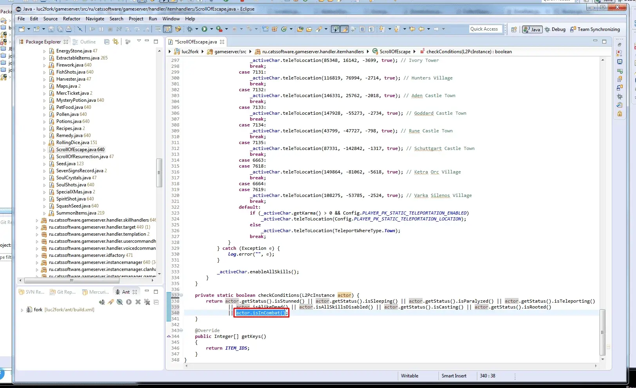Viewport: 636px width, 388px height.
Task: Close the ScrollOfEscape.java editor tab
Action: click(x=222, y=42)
